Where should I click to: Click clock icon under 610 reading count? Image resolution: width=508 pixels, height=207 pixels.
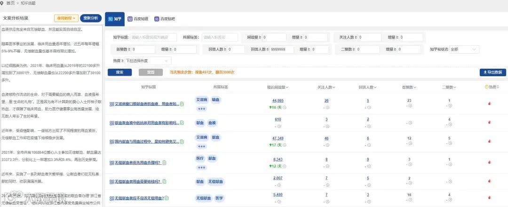point(279,127)
